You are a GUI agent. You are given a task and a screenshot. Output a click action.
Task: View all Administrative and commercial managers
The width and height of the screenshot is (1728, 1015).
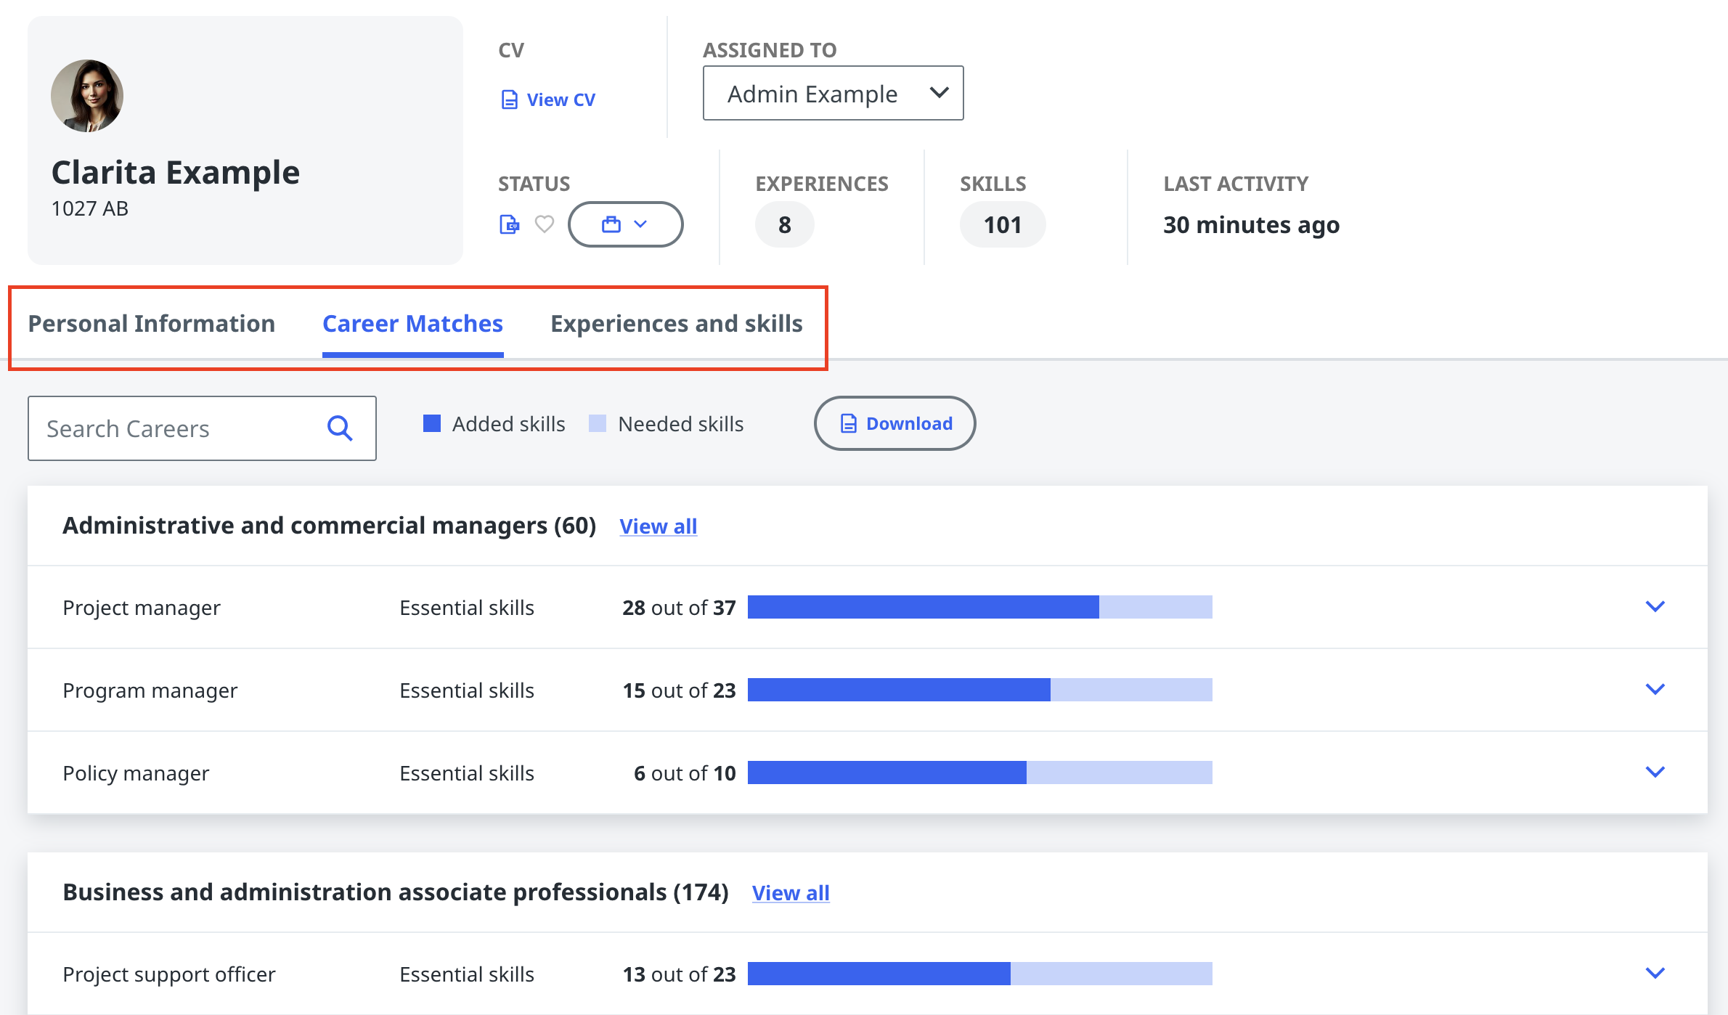(x=658, y=526)
